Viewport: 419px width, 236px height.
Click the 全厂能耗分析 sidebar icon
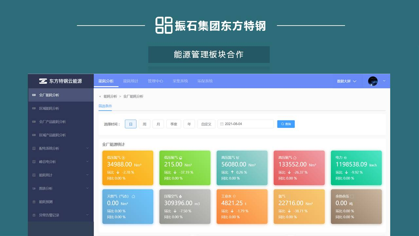tap(34, 95)
